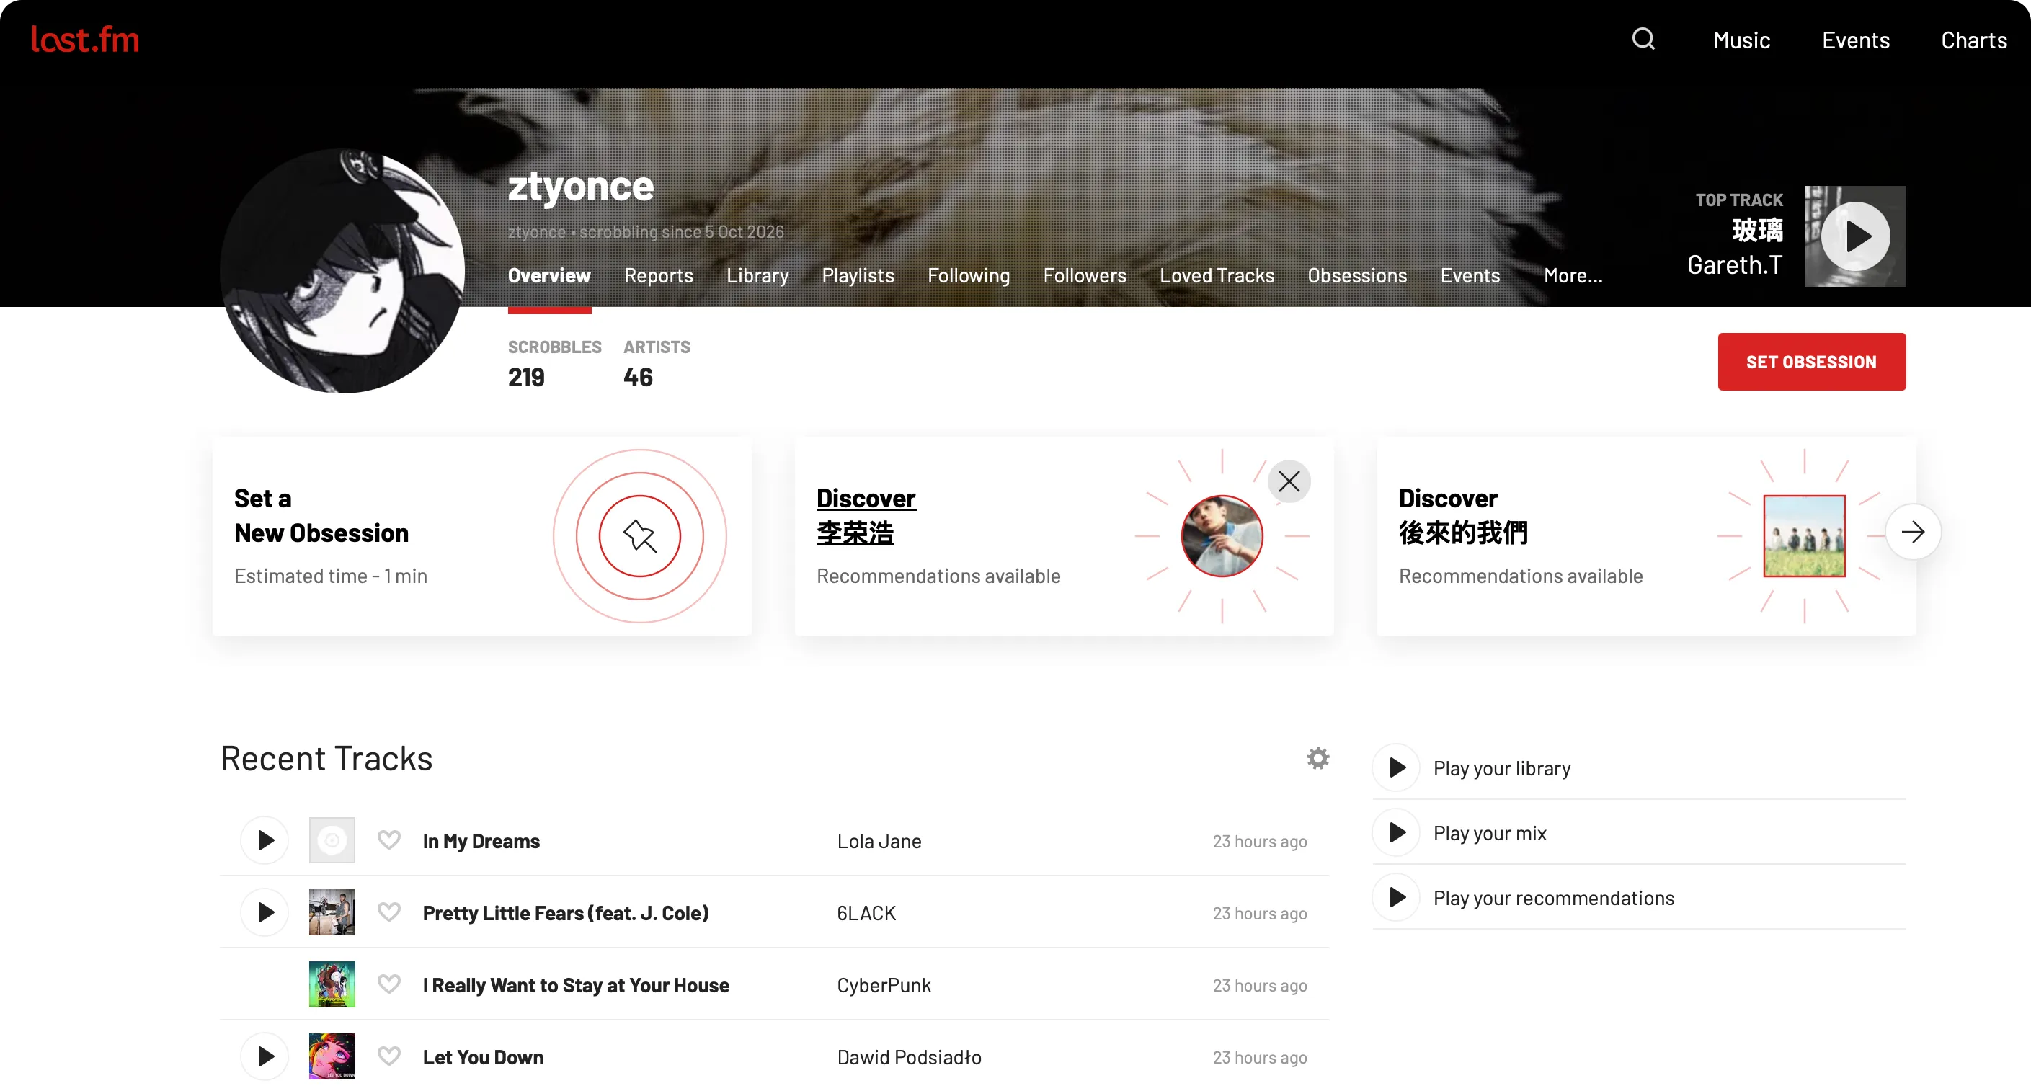Image resolution: width=2031 pixels, height=1091 pixels.
Task: Open Recent Tracks settings gear
Action: pos(1317,757)
